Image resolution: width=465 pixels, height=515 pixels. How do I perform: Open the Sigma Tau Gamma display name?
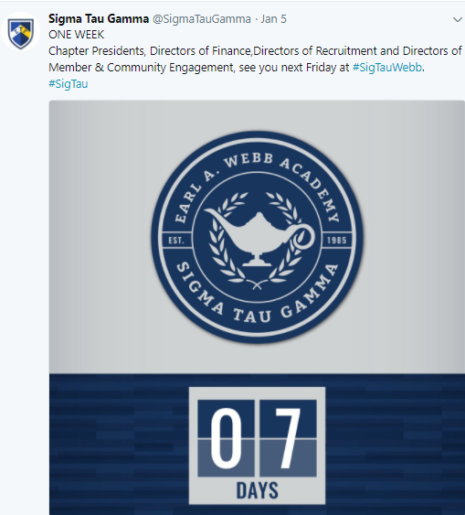(99, 18)
